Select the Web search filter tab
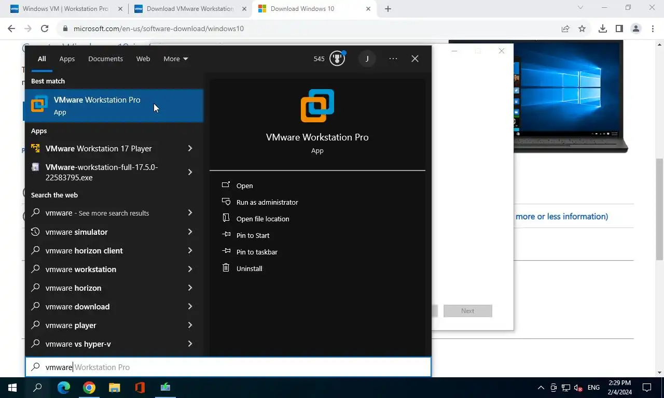The image size is (664, 398). [x=143, y=59]
